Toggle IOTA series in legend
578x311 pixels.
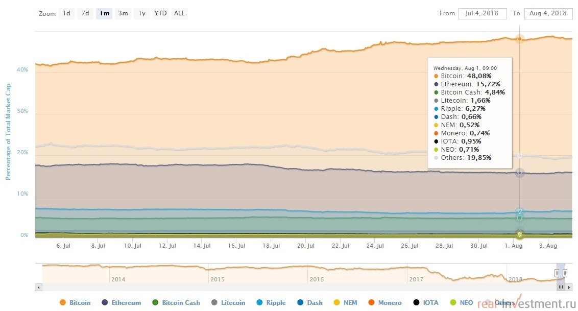pos(426,302)
